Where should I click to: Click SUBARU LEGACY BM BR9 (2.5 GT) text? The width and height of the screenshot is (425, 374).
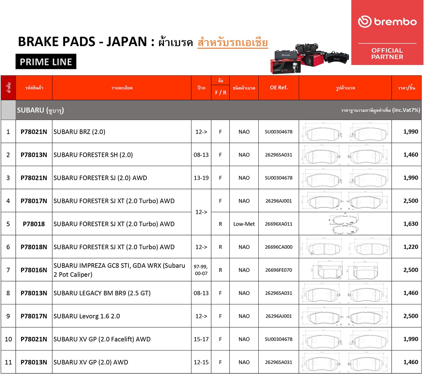pyautogui.click(x=102, y=293)
